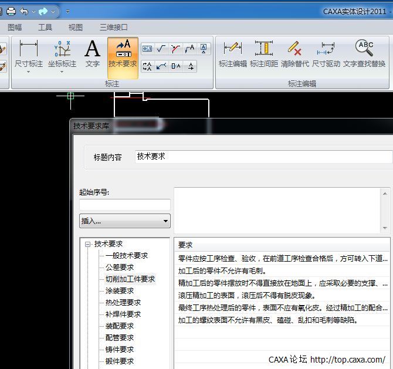This screenshot has height=369, width=393.
Task: Expand the 坐标标注 dropdown arrow
Action: tap(62, 72)
